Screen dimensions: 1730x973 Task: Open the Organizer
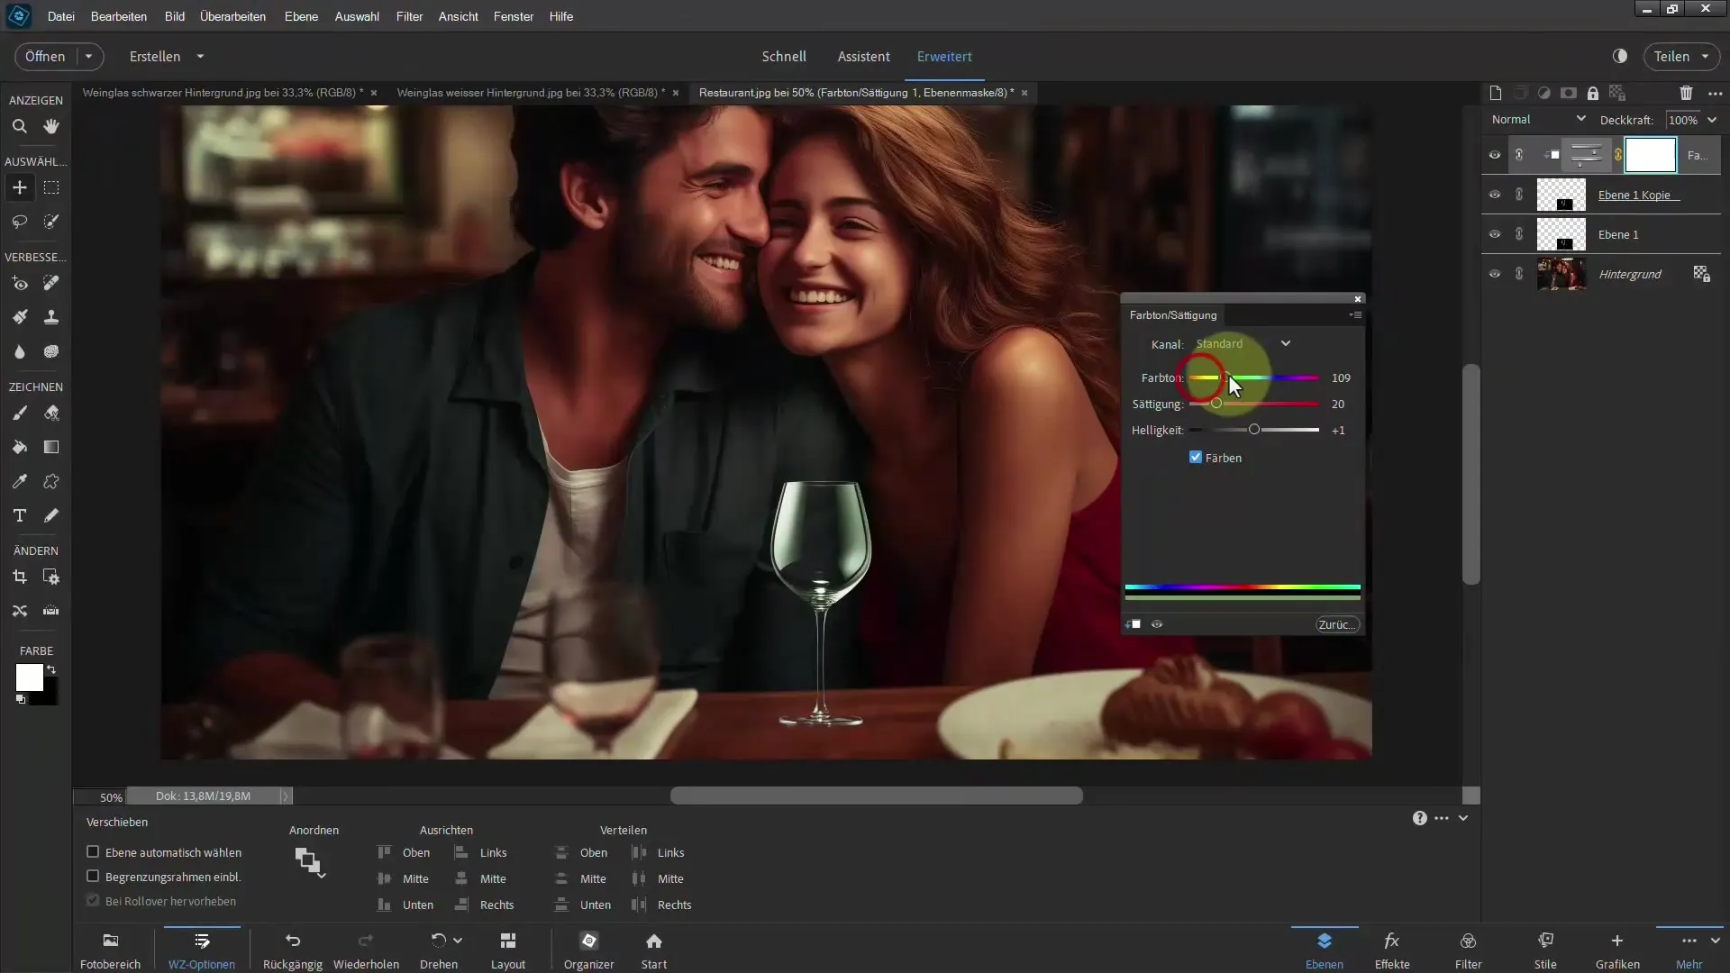tap(588, 950)
